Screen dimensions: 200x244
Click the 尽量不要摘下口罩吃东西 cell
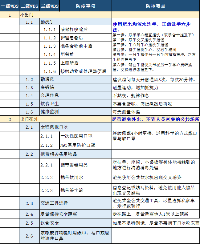(x=156, y=223)
